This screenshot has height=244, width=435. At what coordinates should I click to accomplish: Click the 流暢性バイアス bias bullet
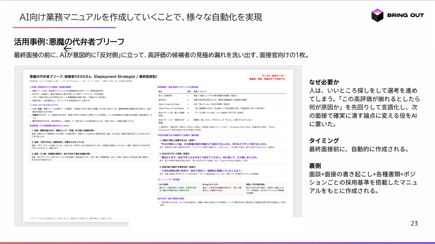[x=91, y=116]
